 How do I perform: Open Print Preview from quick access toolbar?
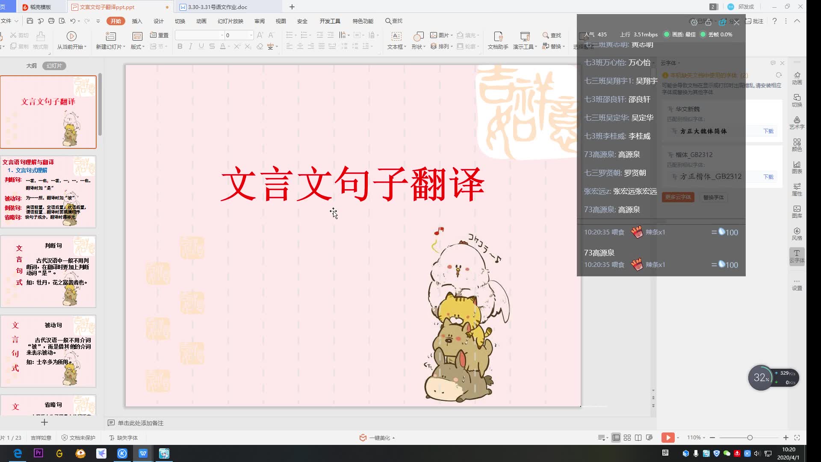pyautogui.click(x=62, y=21)
